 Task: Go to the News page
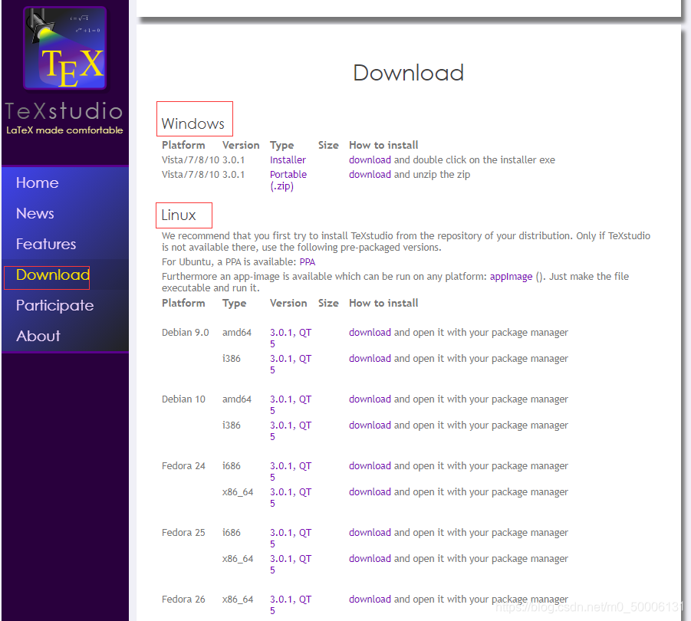coord(35,214)
